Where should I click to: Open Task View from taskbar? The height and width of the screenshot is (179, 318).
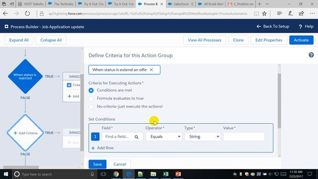[103, 174]
